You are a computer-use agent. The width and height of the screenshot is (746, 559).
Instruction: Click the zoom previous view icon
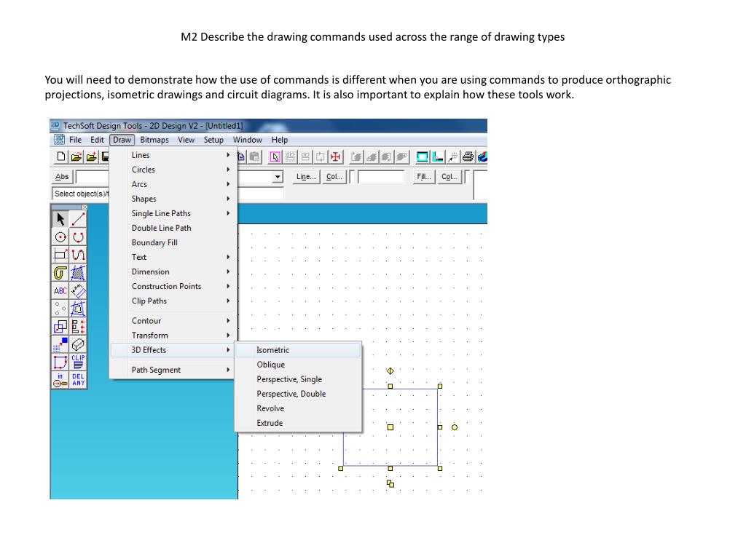pyautogui.click(x=453, y=156)
